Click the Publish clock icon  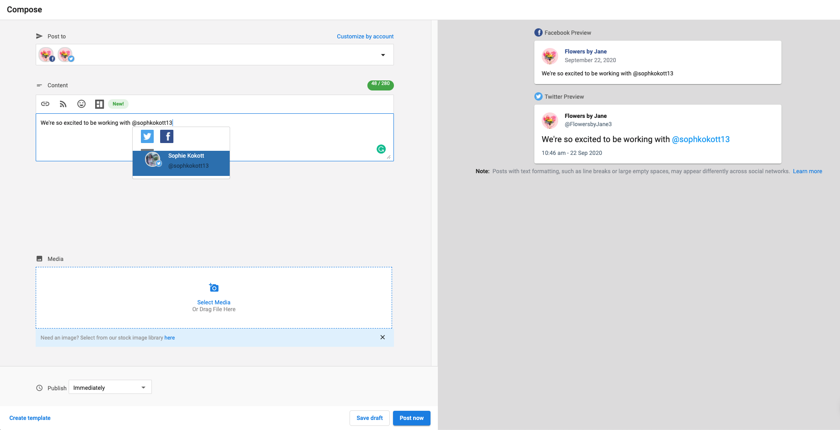(39, 388)
